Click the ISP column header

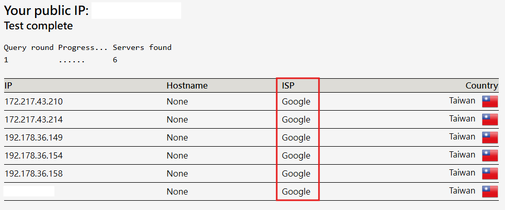pos(288,85)
